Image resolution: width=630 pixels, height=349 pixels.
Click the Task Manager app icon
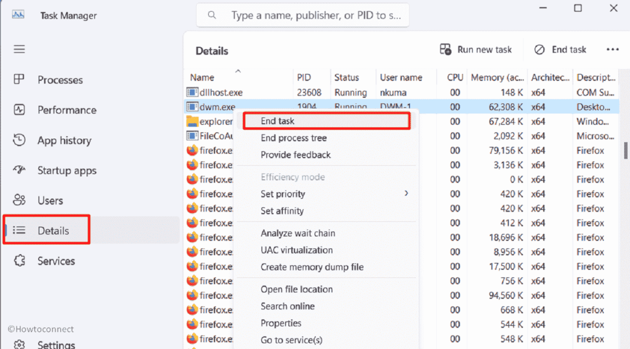[x=18, y=15]
